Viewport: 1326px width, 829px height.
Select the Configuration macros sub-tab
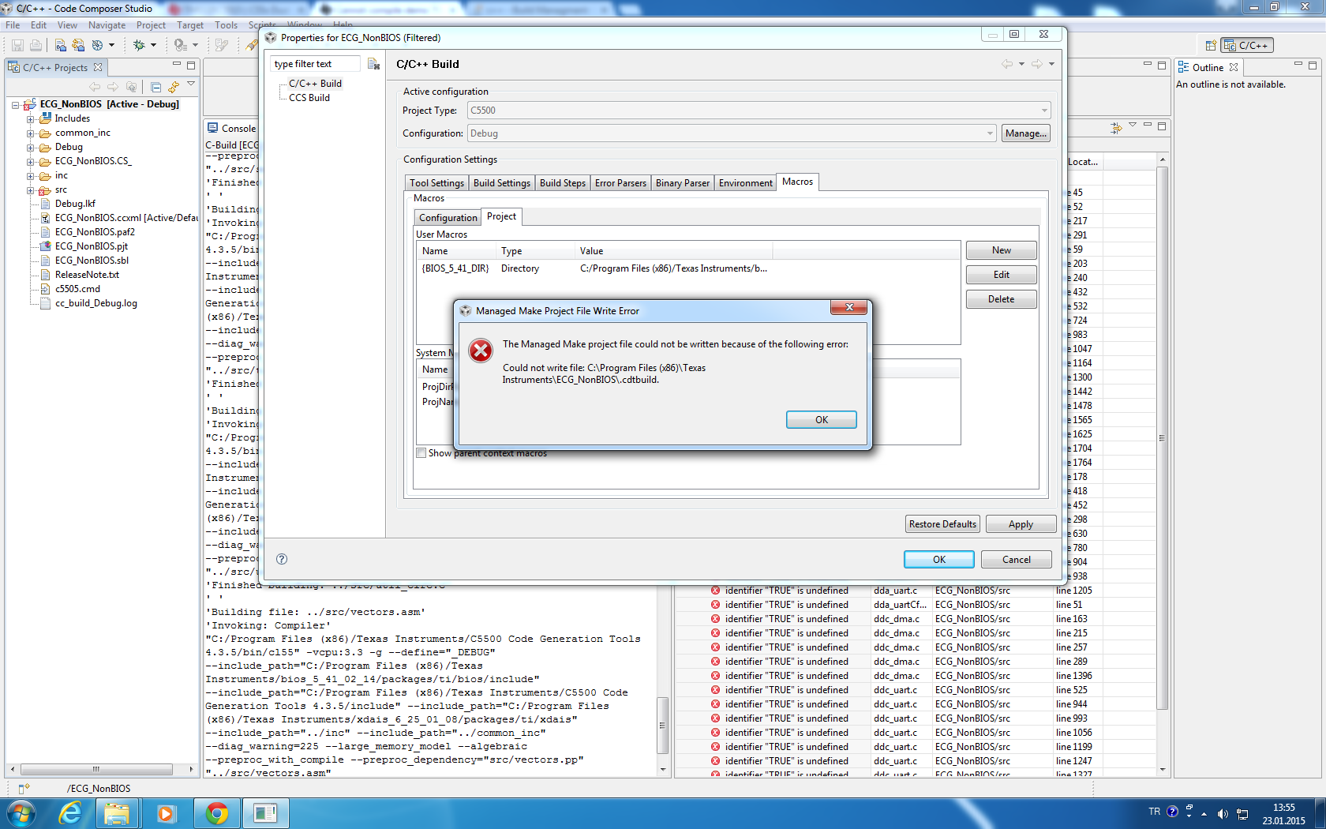pos(448,218)
